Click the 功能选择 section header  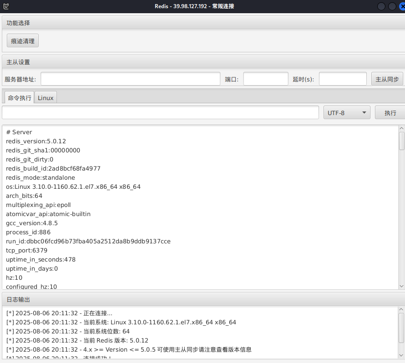pyautogui.click(x=203, y=23)
